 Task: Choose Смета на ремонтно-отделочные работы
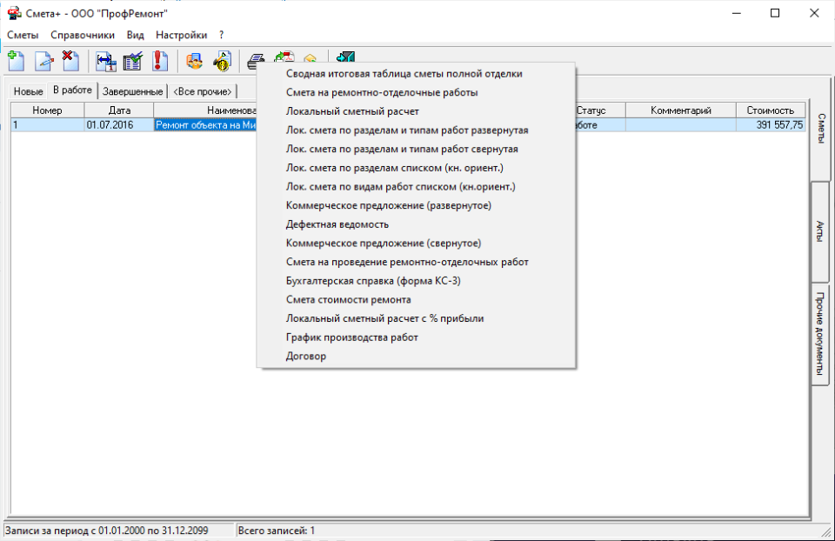tap(416, 93)
